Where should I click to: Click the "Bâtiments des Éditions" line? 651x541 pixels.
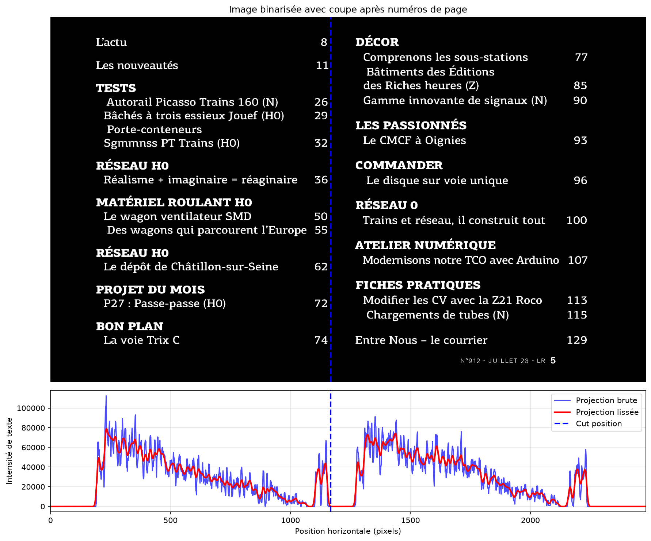(x=430, y=72)
